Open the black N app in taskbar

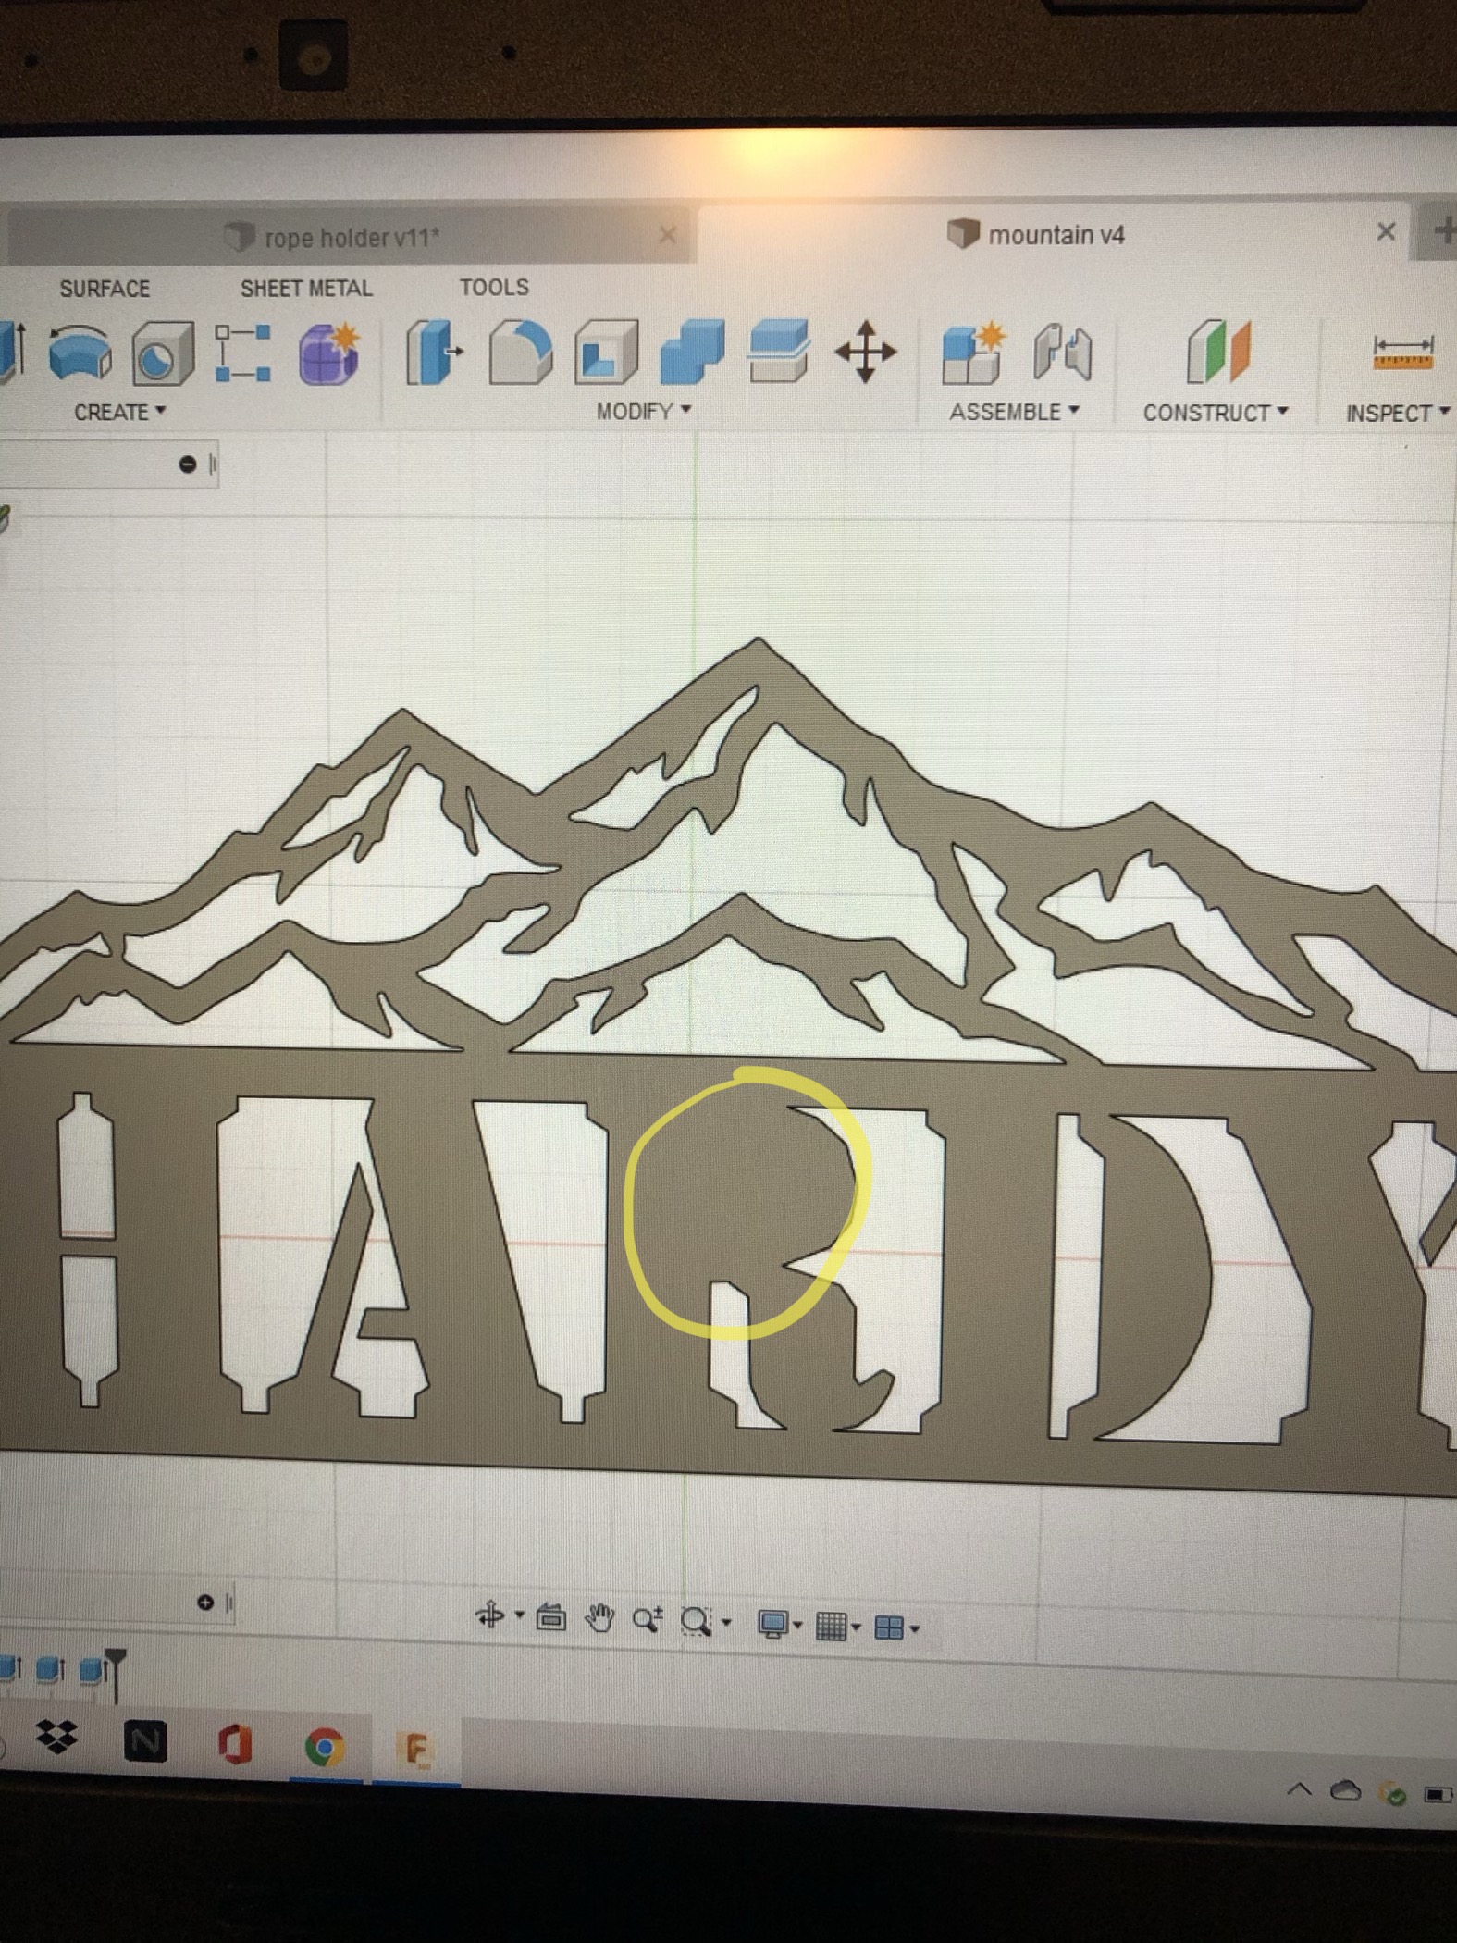tap(146, 1742)
